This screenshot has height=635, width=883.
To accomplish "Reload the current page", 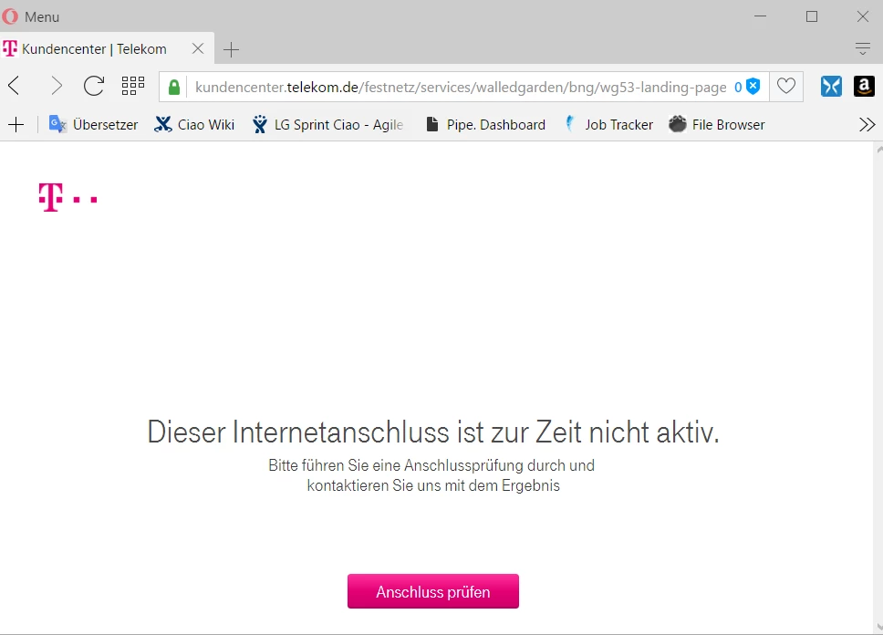I will tap(94, 86).
